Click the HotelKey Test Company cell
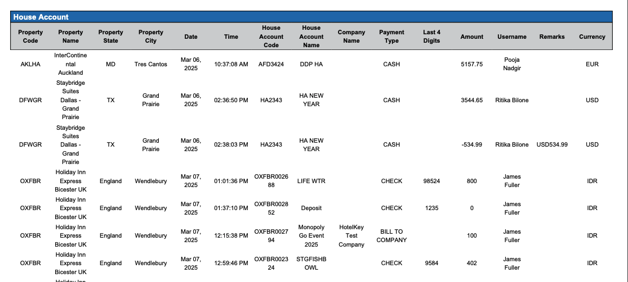This screenshot has height=282, width=628. point(351,235)
